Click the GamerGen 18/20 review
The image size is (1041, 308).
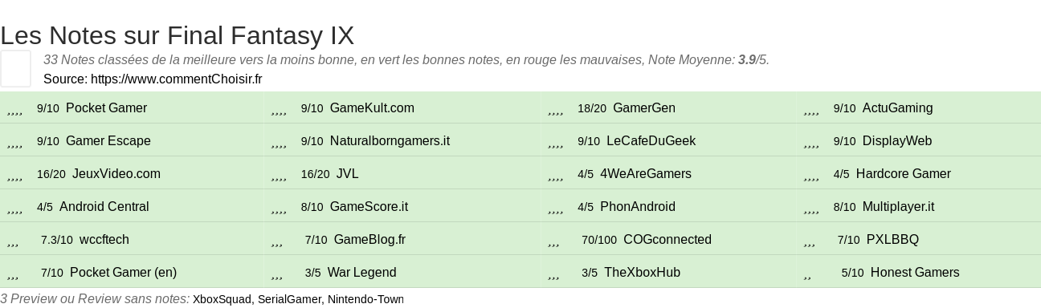[643, 107]
